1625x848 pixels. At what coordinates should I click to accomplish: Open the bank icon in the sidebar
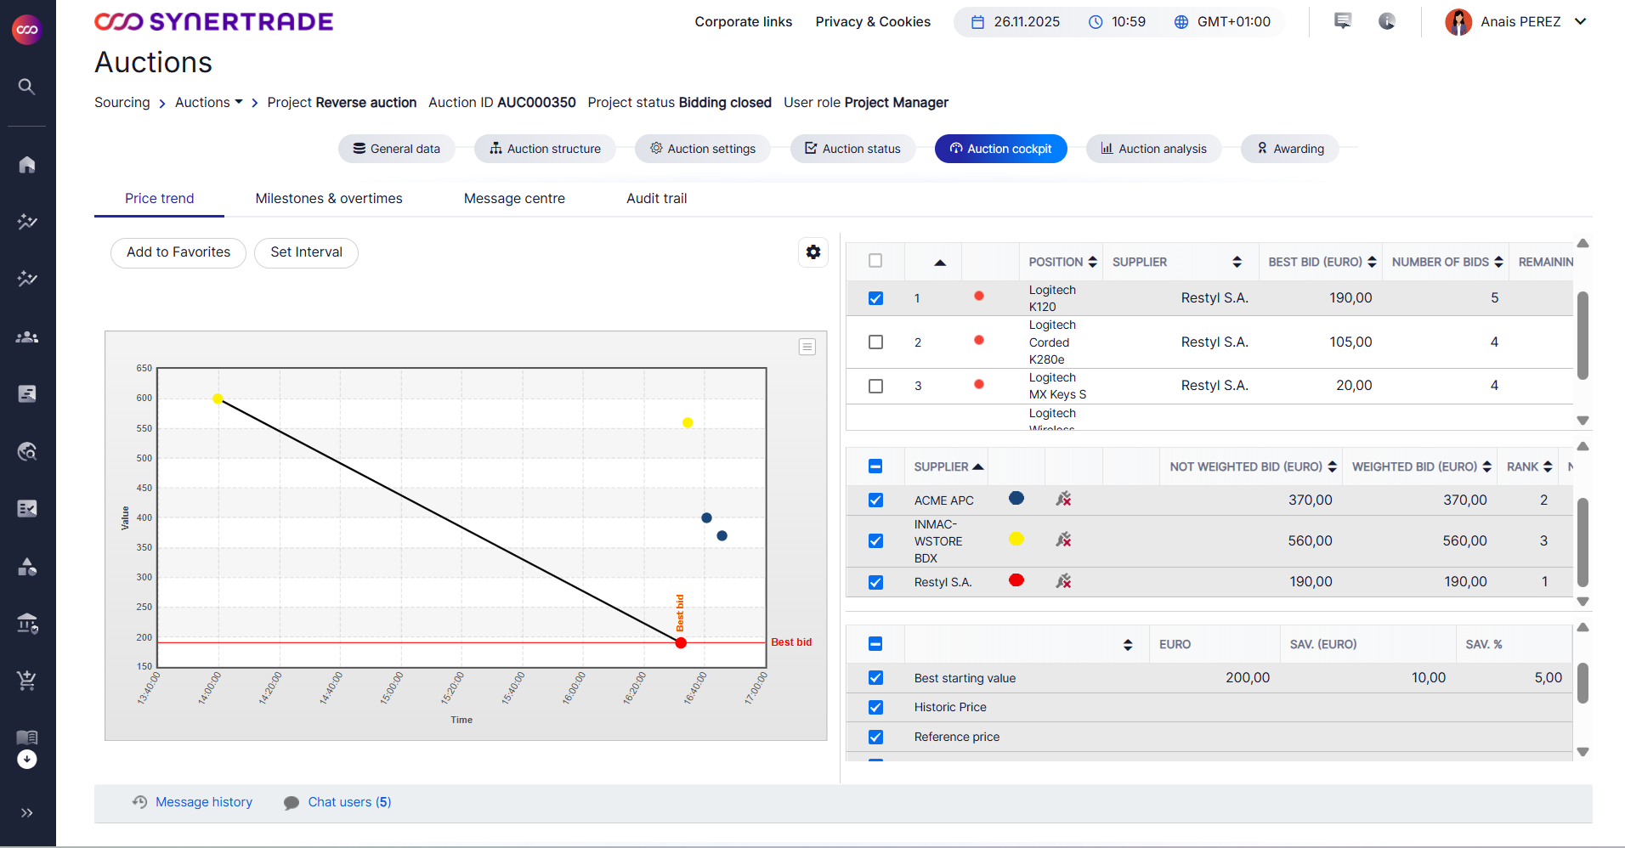pos(27,624)
